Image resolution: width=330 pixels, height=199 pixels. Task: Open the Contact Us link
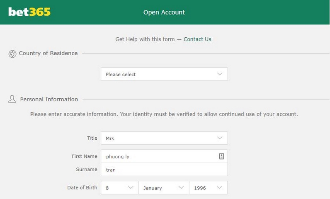pyautogui.click(x=197, y=39)
